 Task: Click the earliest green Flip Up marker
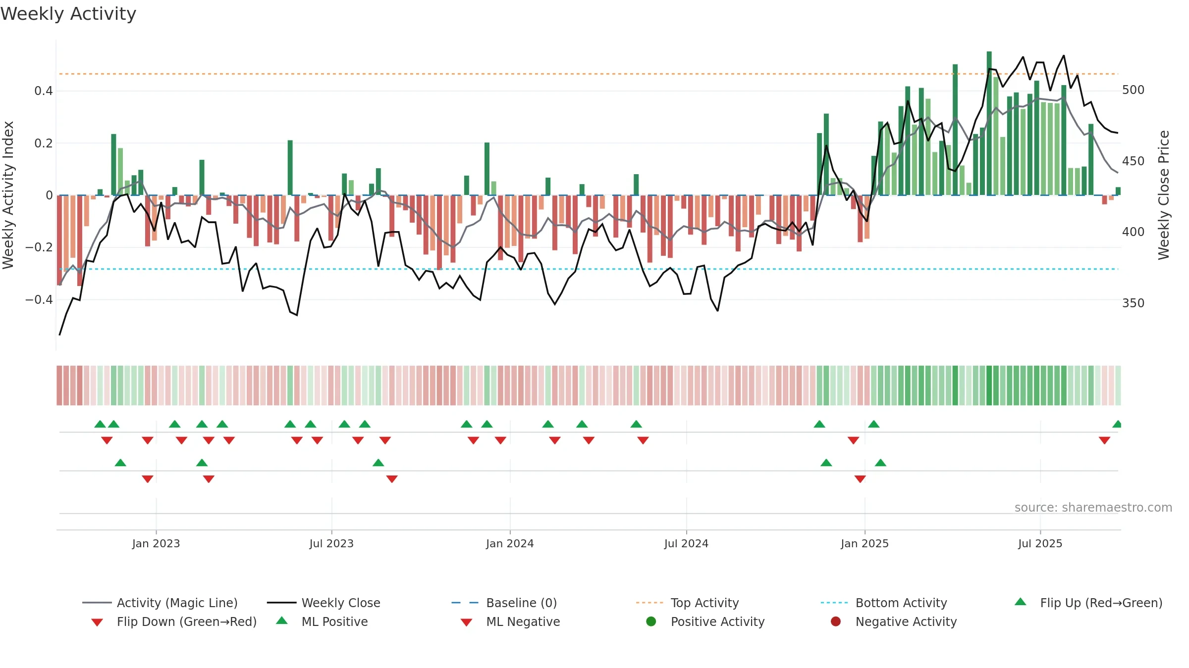100,424
